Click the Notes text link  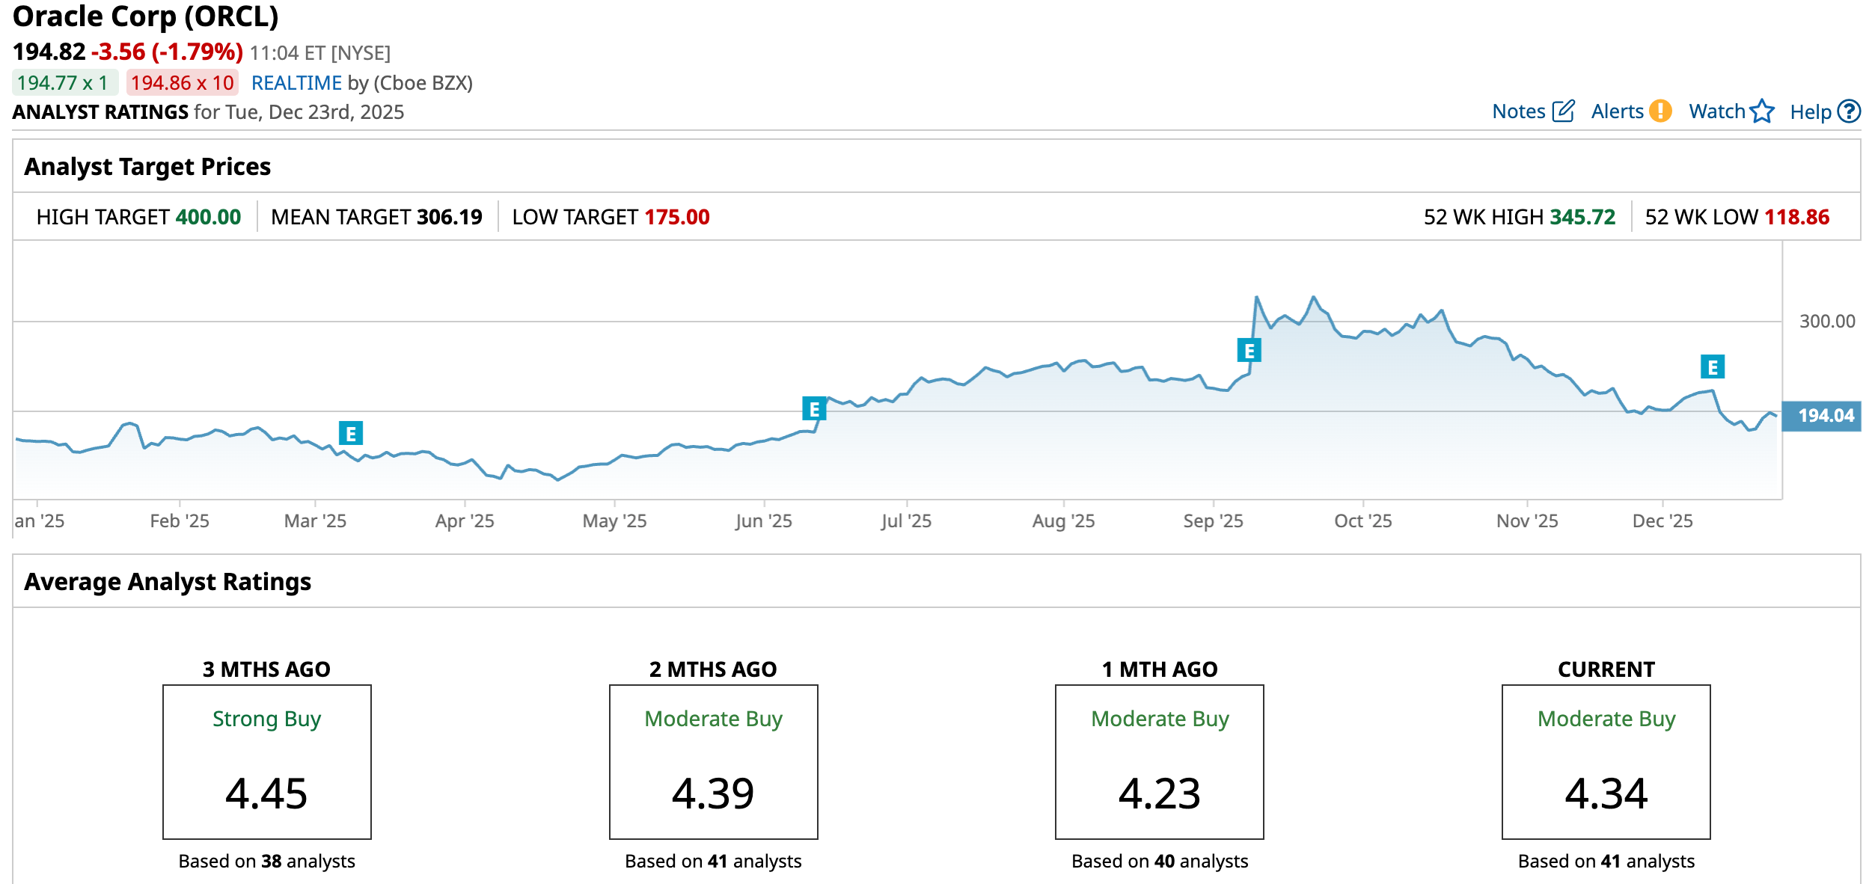click(1518, 111)
